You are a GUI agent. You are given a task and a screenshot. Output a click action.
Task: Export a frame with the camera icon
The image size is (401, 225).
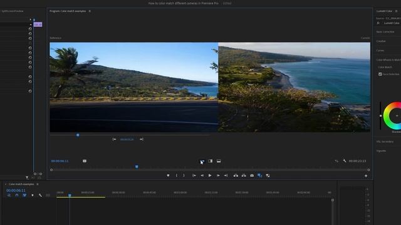(x=252, y=176)
